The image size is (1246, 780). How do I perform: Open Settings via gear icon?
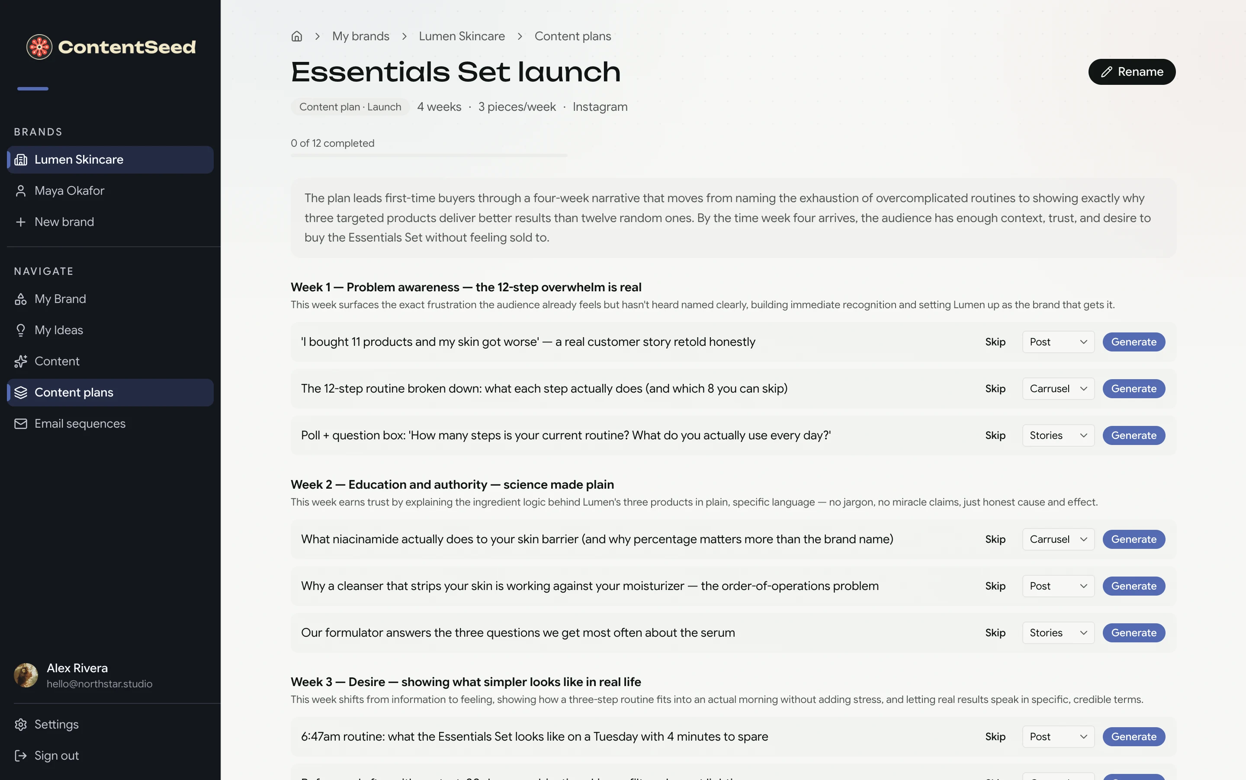tap(21, 724)
